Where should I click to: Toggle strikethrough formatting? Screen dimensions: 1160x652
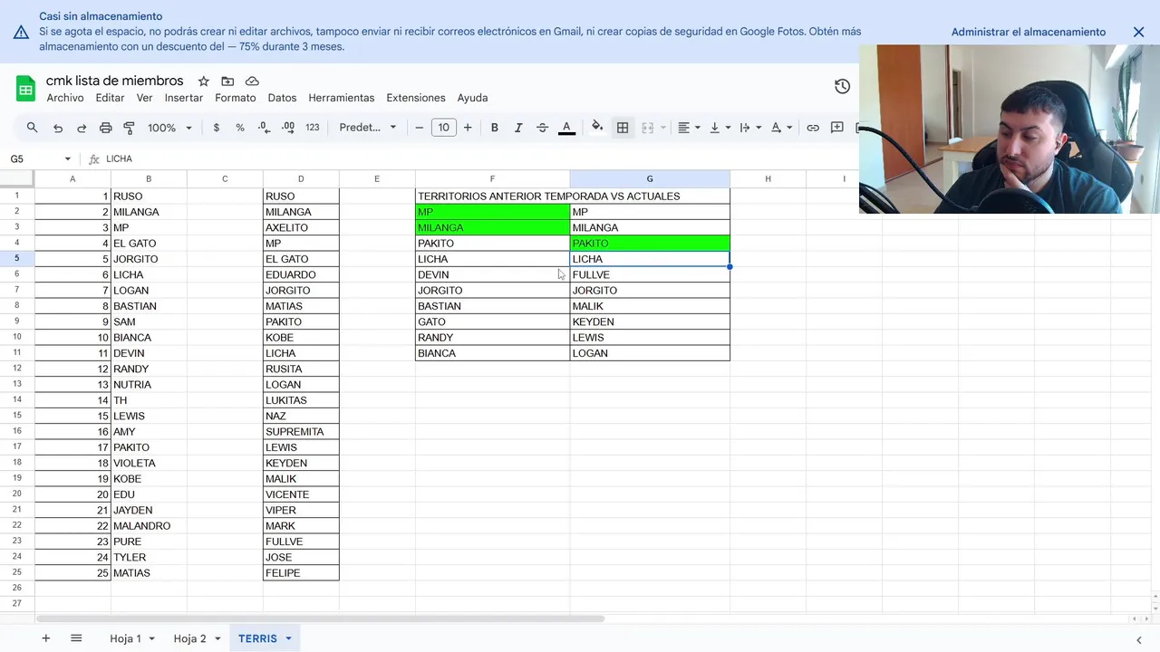(x=542, y=128)
